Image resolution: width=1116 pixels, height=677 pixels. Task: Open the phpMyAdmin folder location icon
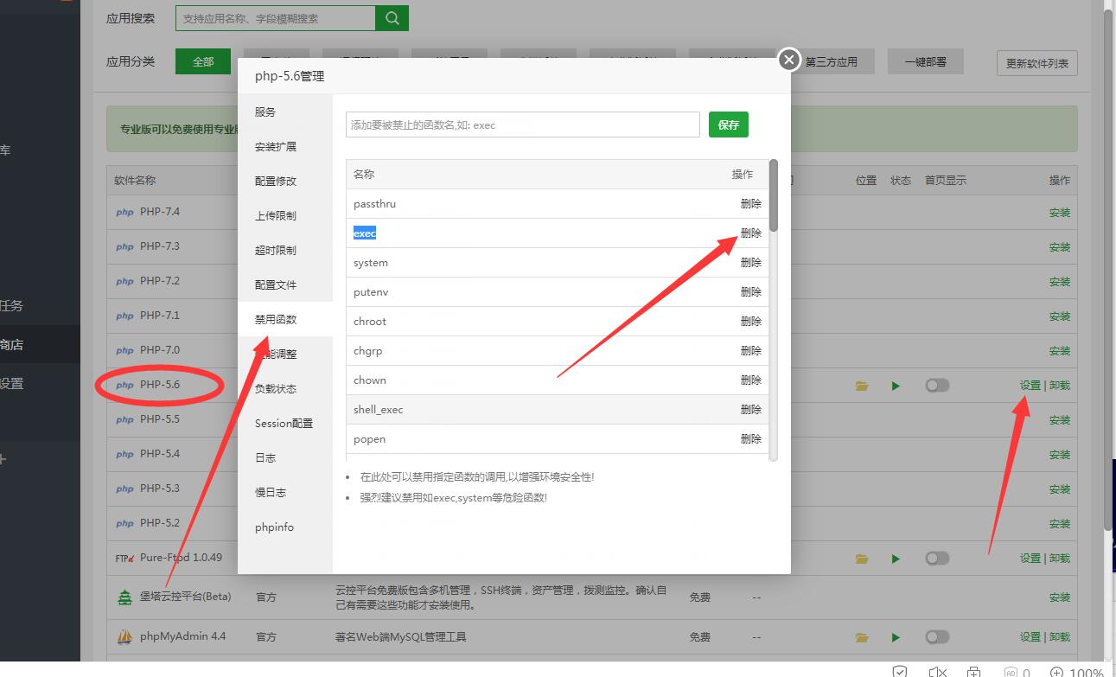point(862,637)
